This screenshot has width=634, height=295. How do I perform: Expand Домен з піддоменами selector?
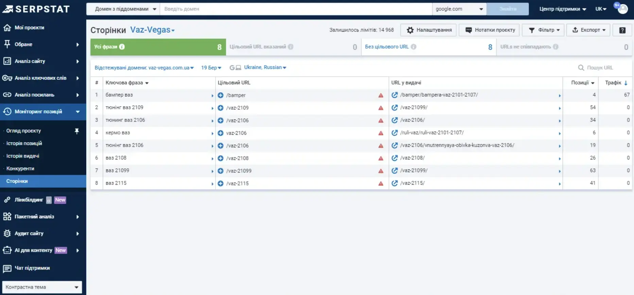123,9
